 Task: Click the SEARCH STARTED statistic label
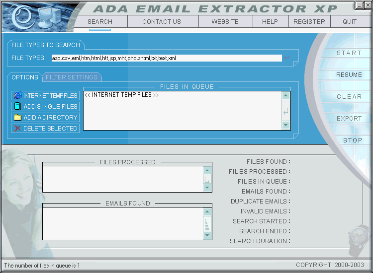262,221
